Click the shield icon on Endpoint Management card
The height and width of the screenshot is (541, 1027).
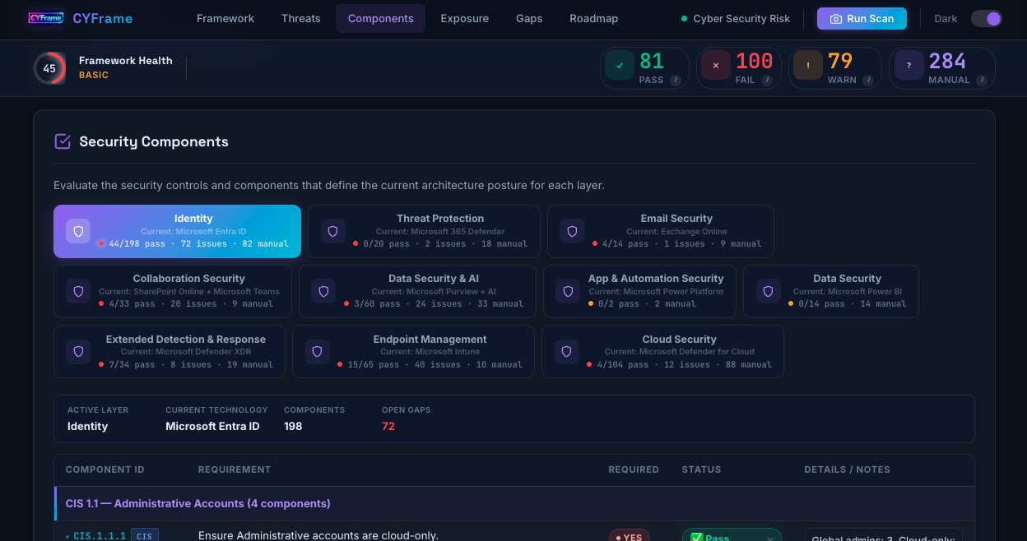(317, 352)
